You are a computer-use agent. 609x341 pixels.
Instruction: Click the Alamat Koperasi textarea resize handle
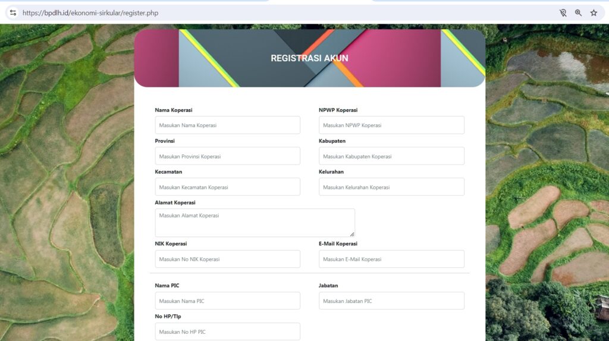(351, 233)
